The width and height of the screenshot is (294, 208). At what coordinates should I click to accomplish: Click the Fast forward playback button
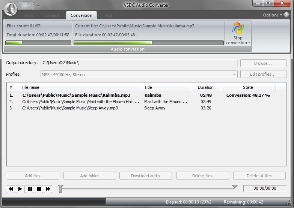(x=48, y=189)
